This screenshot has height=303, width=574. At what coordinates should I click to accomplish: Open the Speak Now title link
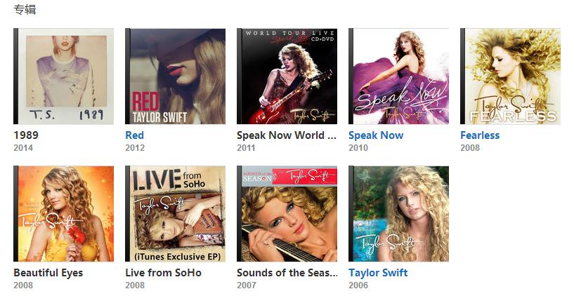(376, 135)
